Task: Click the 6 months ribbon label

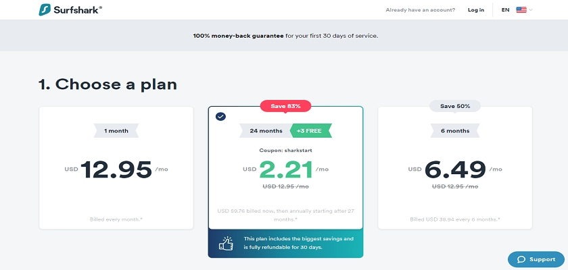Action: tap(455, 131)
